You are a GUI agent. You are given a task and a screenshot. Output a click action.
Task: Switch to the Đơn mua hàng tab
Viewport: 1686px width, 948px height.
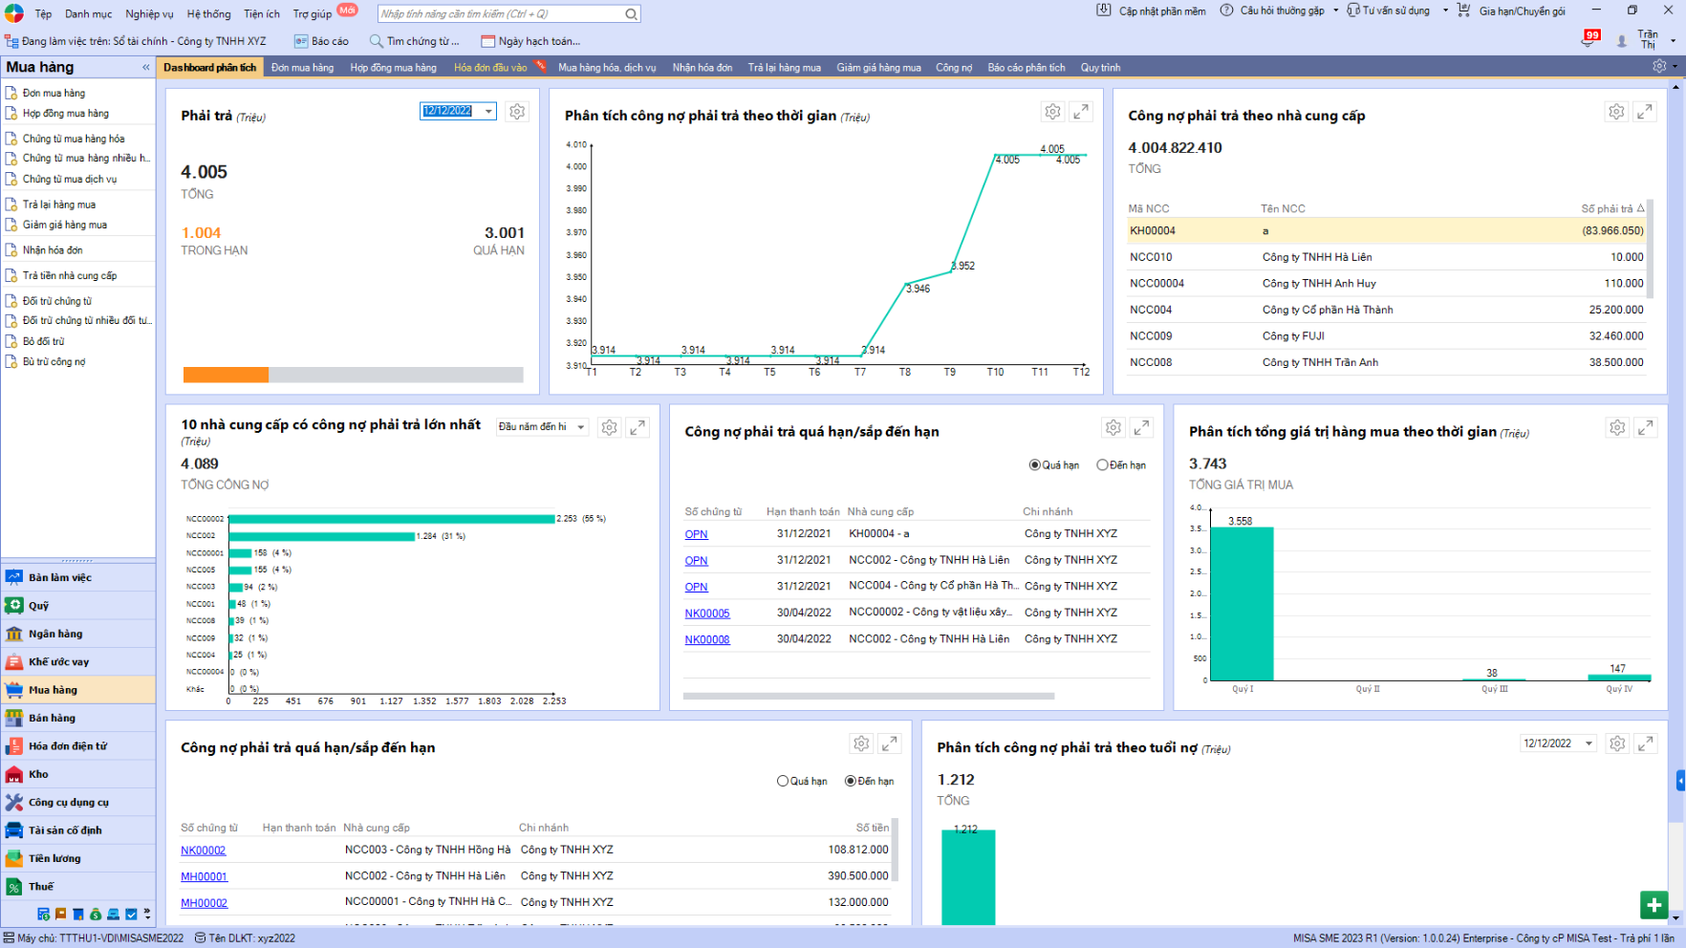(x=302, y=68)
